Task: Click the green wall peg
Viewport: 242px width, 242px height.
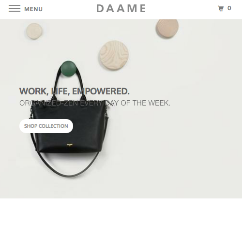Action: [68, 68]
